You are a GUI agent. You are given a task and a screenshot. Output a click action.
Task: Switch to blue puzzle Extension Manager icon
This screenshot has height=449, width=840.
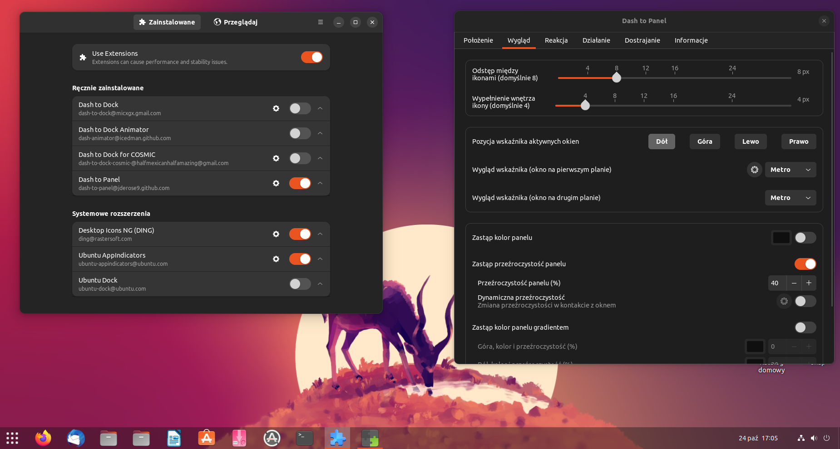337,438
